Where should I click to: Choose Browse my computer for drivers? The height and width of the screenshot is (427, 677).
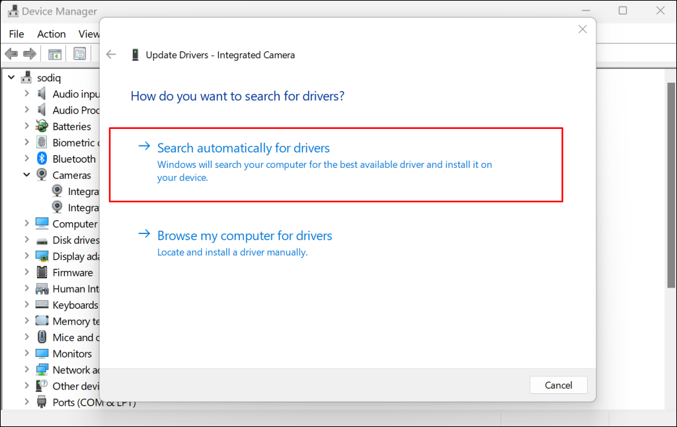[245, 236]
